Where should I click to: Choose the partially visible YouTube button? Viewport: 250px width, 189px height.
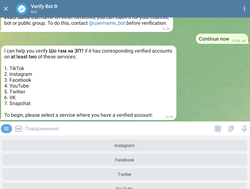124,187
